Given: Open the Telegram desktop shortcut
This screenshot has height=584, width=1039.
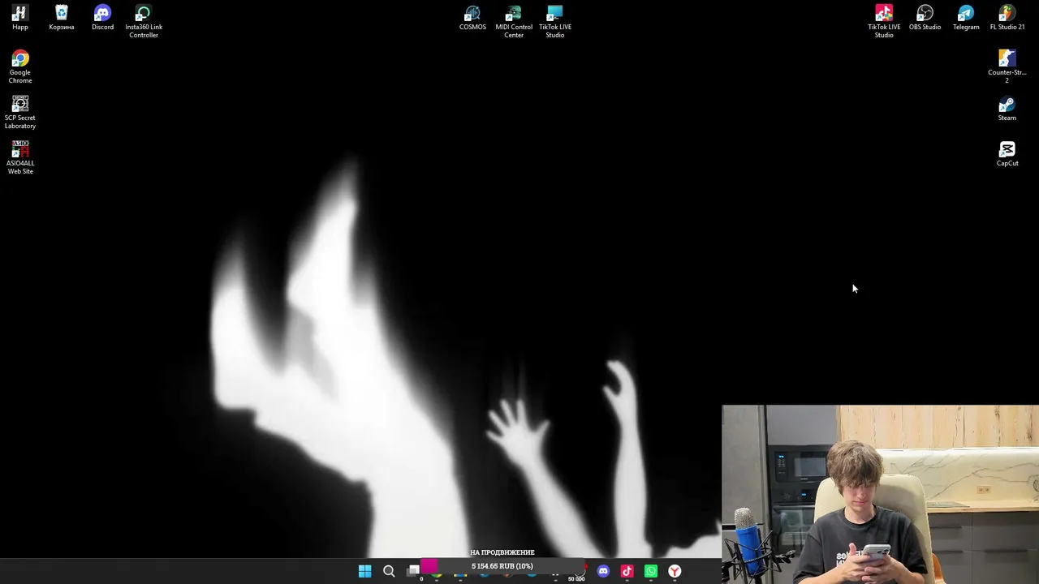Looking at the screenshot, I should coord(966,18).
